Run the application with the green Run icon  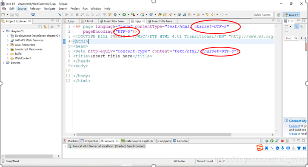point(124,14)
